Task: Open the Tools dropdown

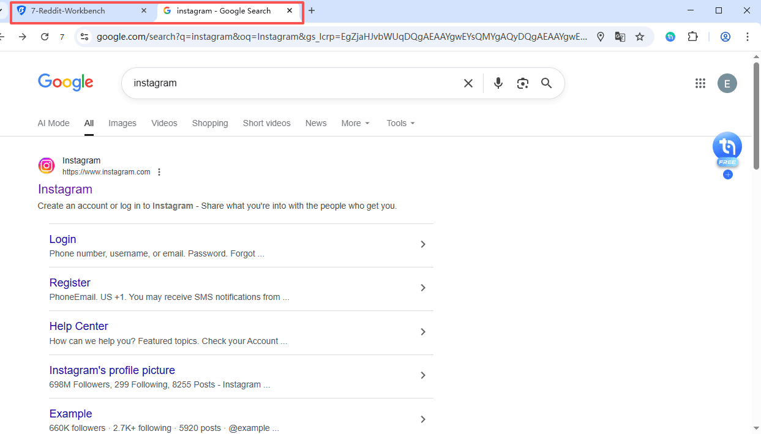Action: pyautogui.click(x=400, y=123)
